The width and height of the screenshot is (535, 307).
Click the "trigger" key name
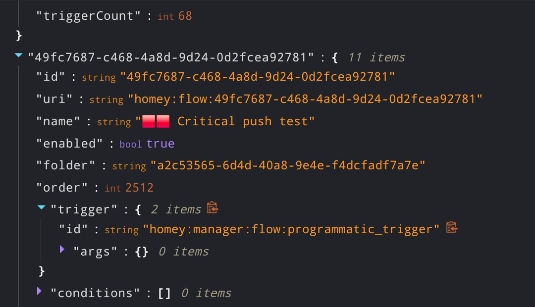pyautogui.click(x=84, y=209)
